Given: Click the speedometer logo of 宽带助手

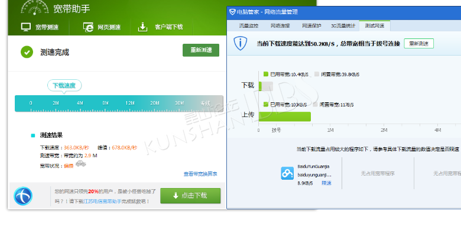Looking at the screenshot, I should coord(35,8).
